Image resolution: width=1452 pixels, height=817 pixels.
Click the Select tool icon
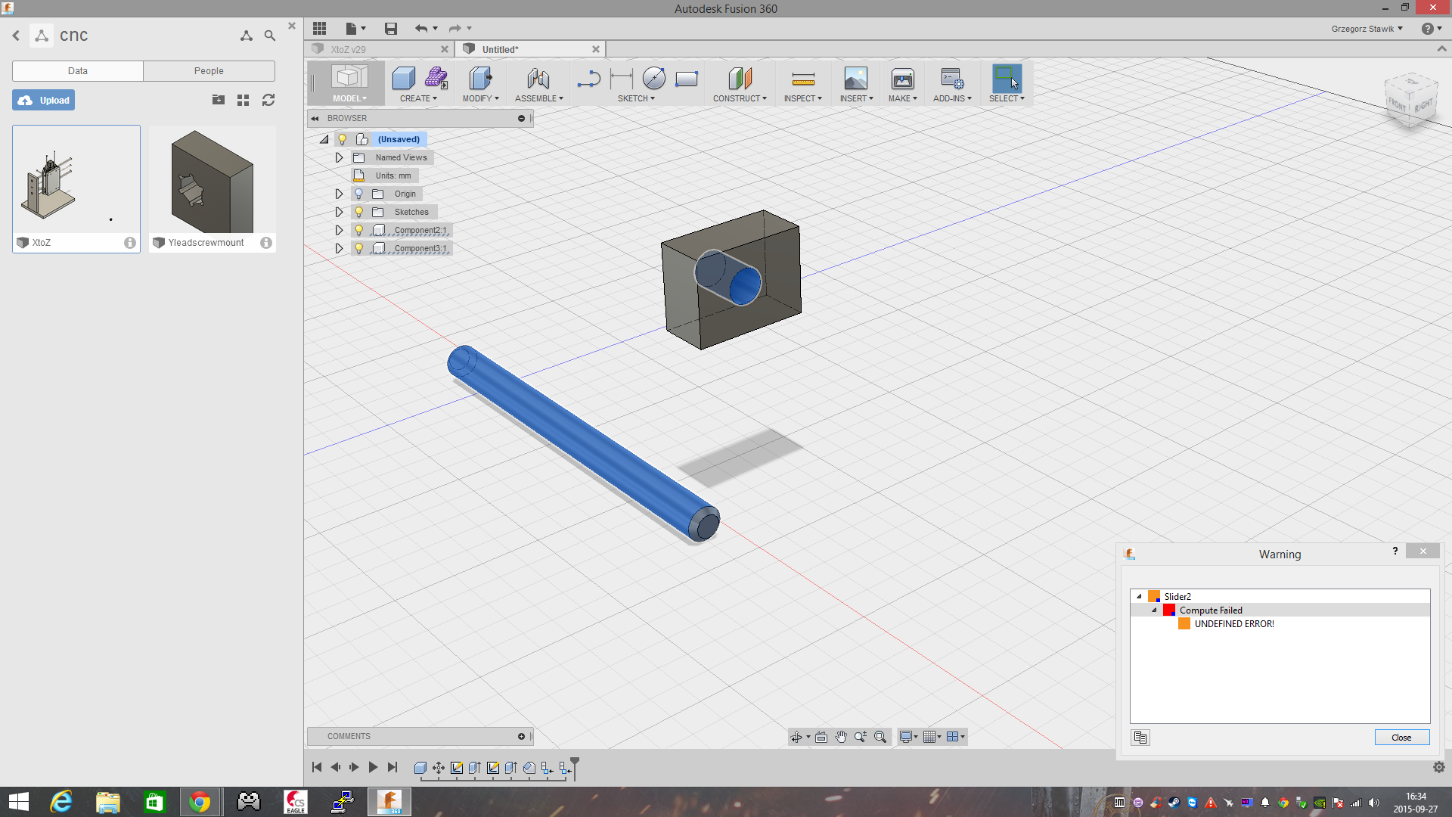[x=1007, y=78]
